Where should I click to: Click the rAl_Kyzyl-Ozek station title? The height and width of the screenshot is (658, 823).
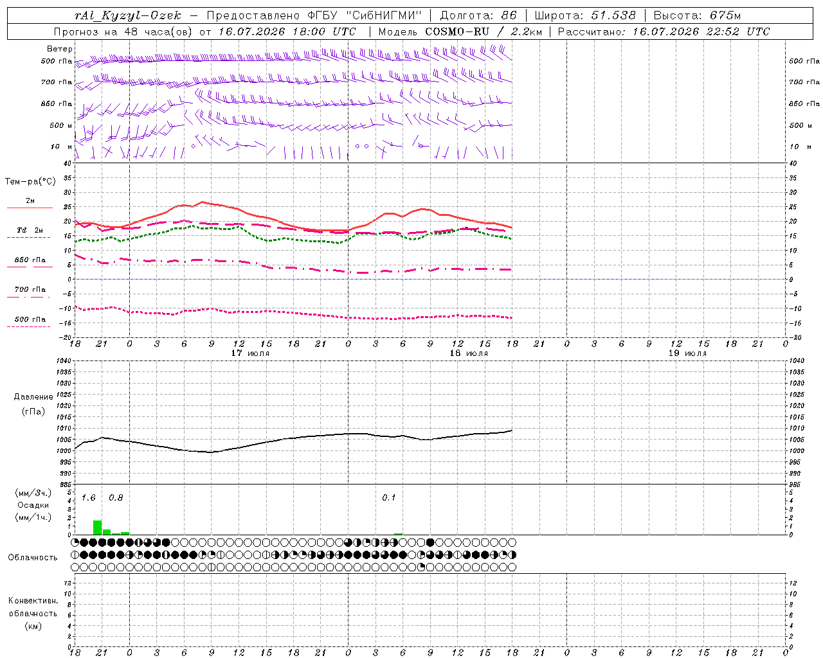128,15
